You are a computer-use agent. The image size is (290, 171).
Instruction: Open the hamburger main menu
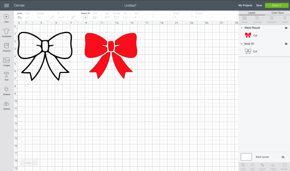click(x=7, y=5)
